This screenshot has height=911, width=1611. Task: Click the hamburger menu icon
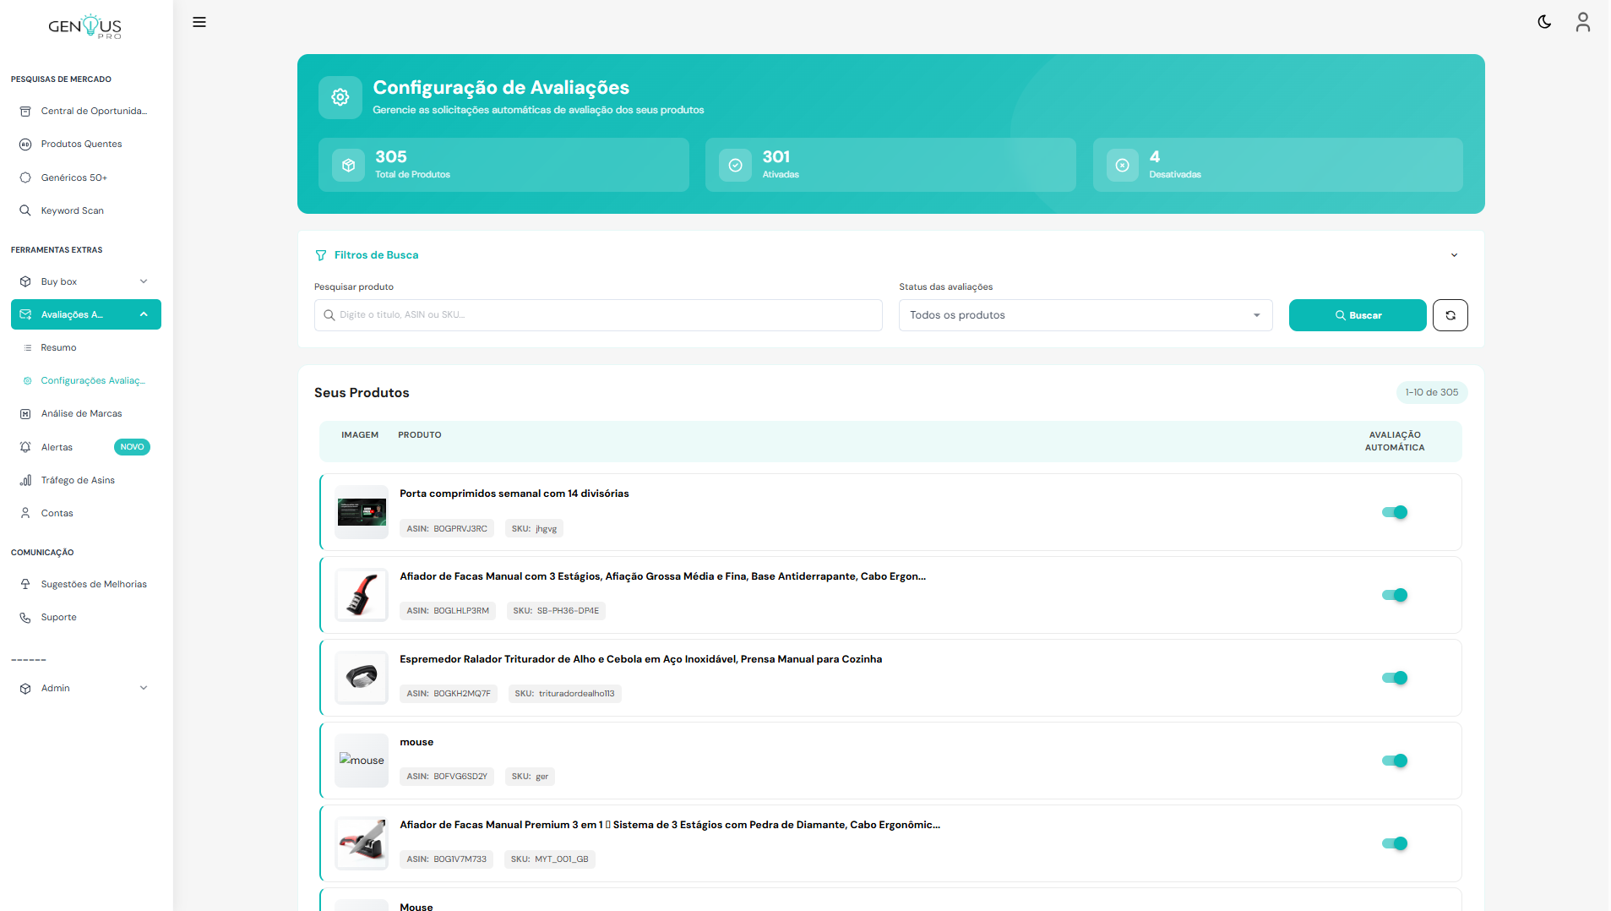coord(199,22)
